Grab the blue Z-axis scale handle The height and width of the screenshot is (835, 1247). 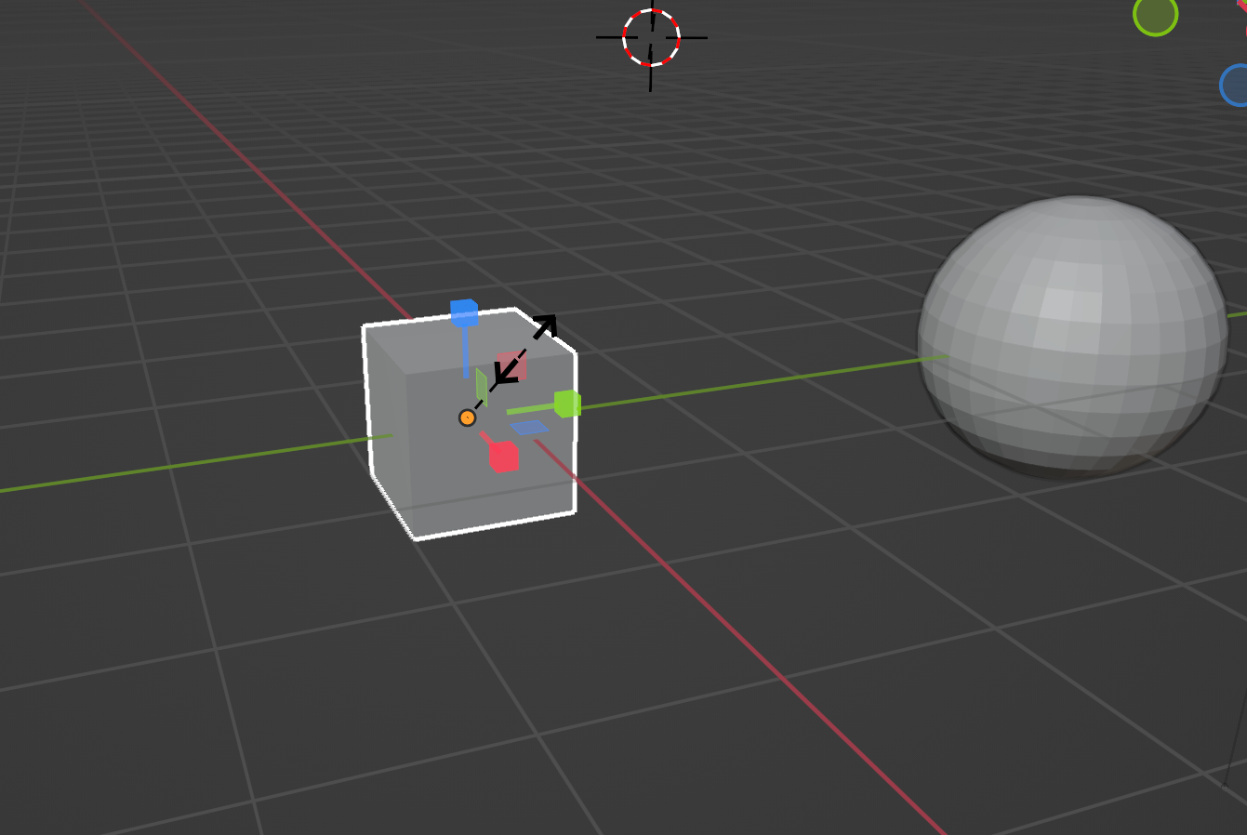pyautogui.click(x=464, y=312)
